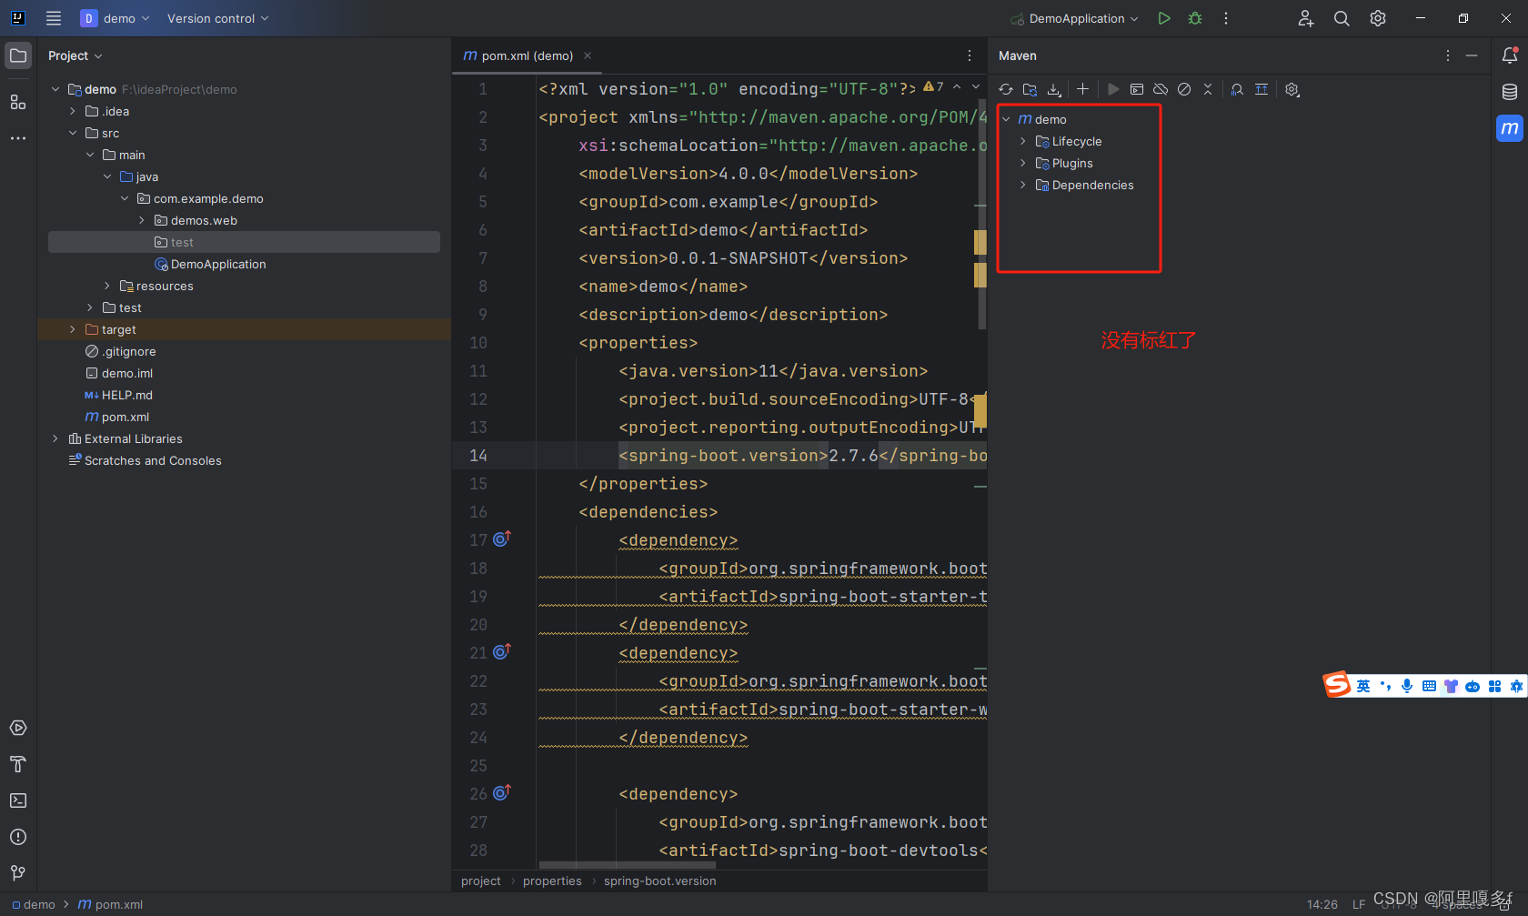
Task: Open the demo project dropdown
Action: pos(116,18)
